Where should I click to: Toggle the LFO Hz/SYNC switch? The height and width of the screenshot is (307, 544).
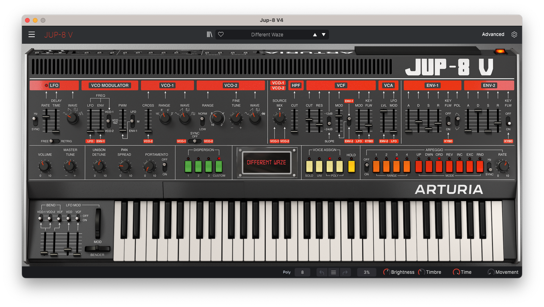(x=36, y=121)
